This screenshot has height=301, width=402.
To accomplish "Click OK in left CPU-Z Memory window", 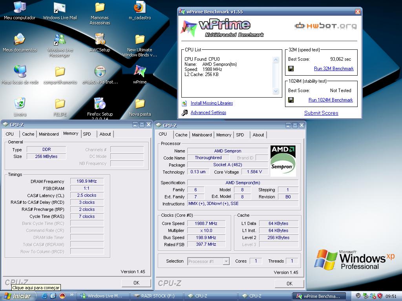I will [x=136, y=283].
